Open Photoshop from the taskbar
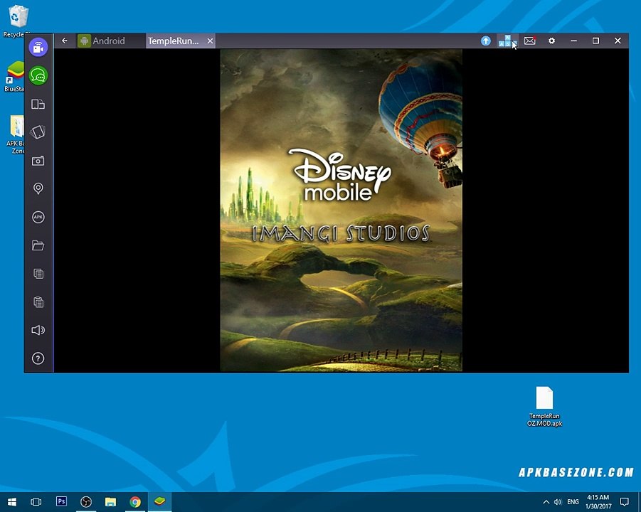 coord(61,501)
